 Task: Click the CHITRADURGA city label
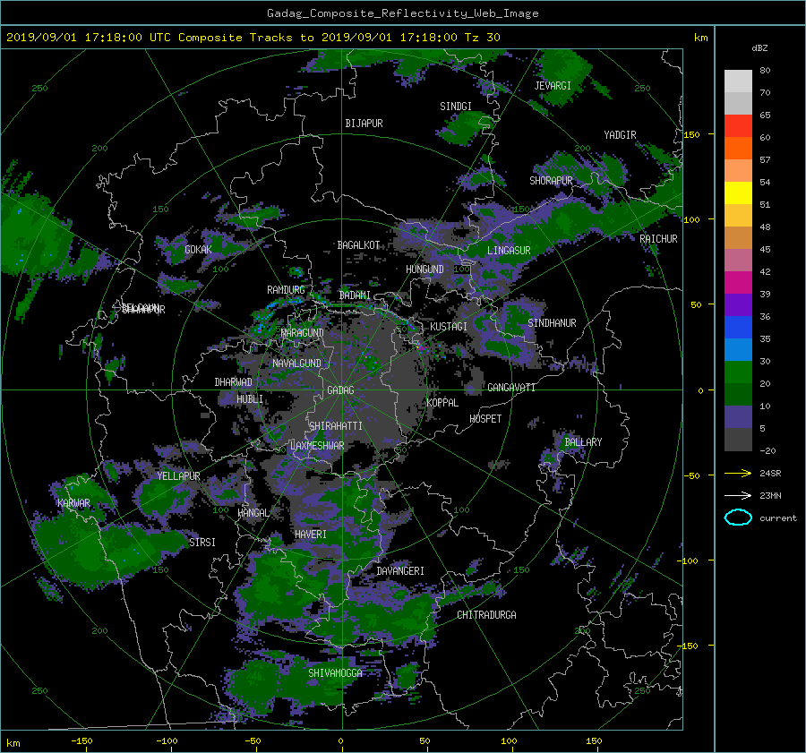486,615
